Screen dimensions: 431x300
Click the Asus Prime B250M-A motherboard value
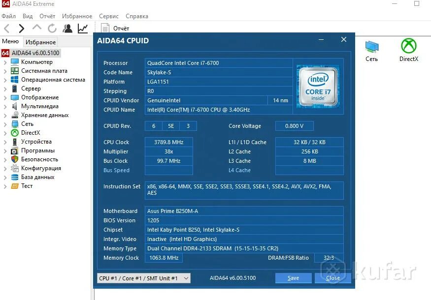244,211
